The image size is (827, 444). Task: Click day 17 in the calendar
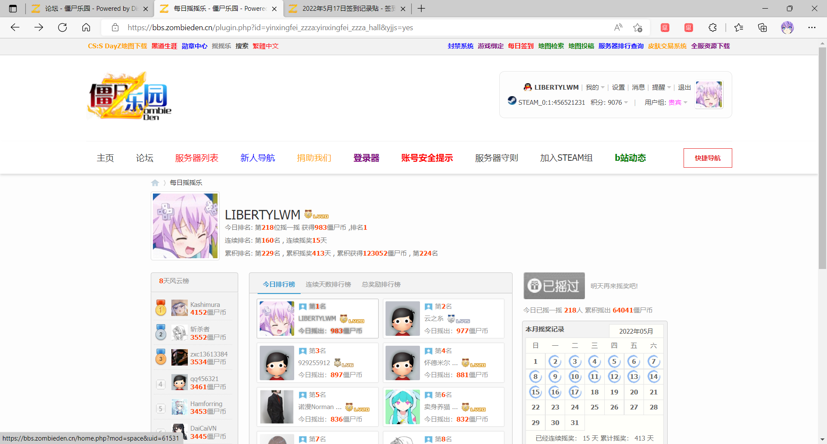click(575, 392)
